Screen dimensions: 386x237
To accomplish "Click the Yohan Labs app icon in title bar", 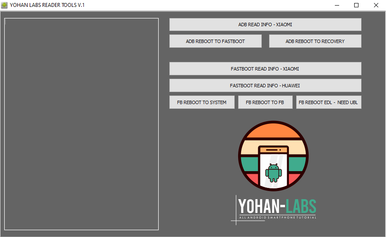I will 4,5.
